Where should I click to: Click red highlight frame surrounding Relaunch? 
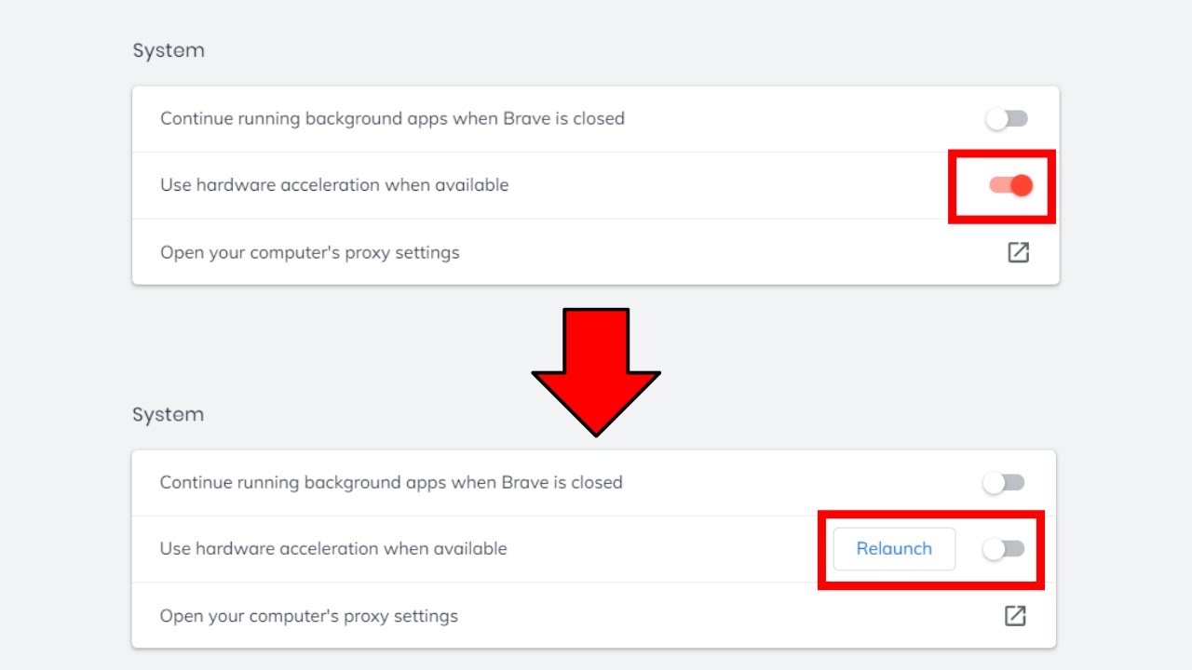(x=931, y=515)
